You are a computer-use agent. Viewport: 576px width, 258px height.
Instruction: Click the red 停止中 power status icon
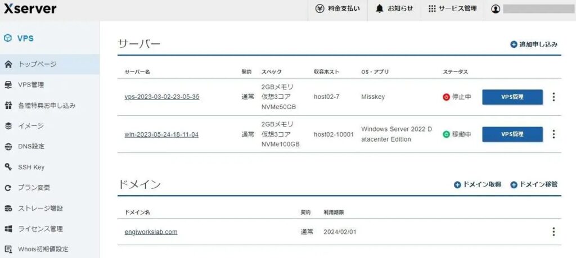446,97
